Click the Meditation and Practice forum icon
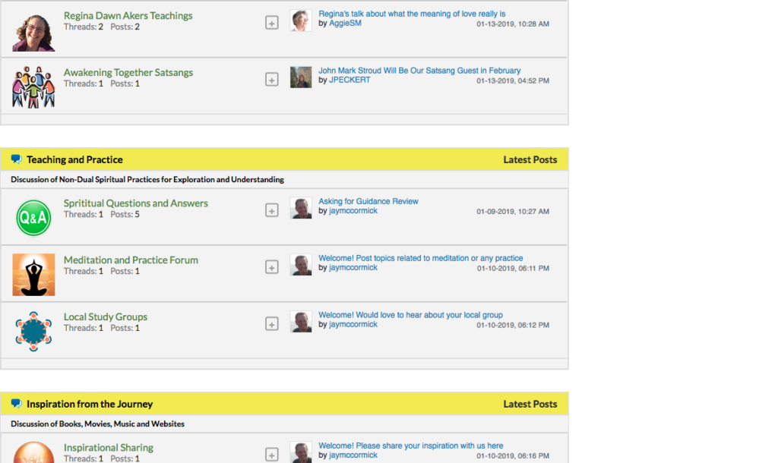Viewport: 778px width, 463px height. [x=33, y=274]
